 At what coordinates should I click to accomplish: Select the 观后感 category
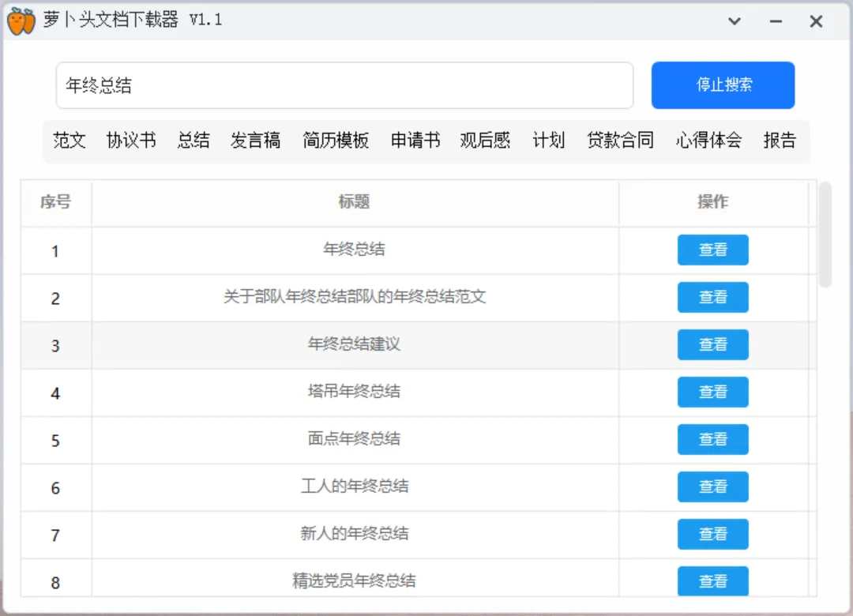coord(485,141)
